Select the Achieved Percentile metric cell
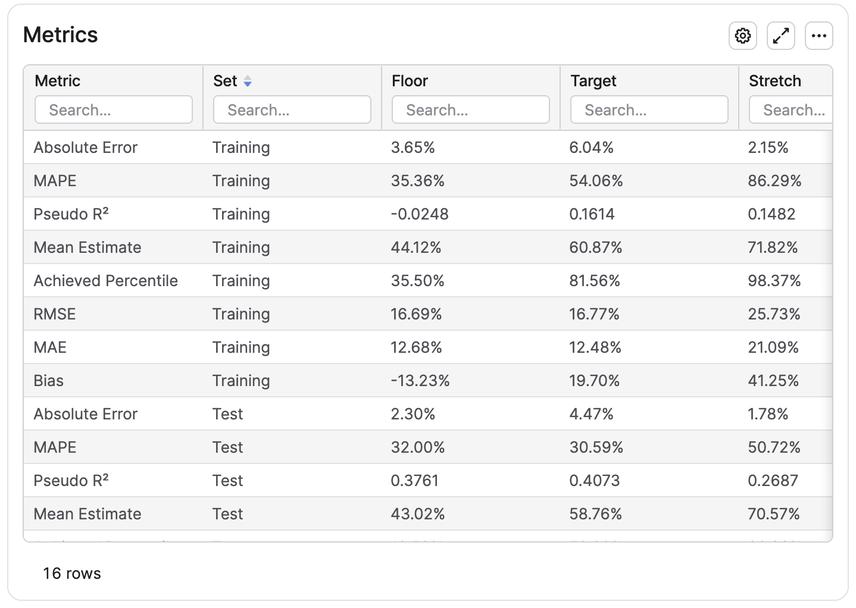Screen dimensions: 856x608 [106, 281]
